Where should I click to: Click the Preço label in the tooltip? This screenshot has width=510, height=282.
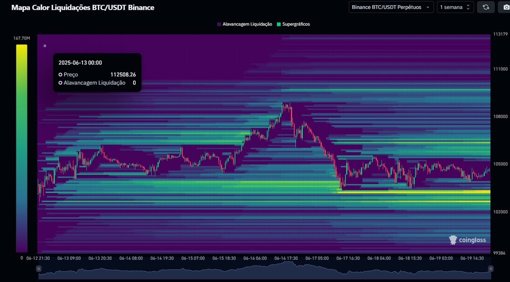point(70,75)
